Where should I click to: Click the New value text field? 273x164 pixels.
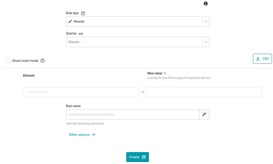[x=204, y=92]
